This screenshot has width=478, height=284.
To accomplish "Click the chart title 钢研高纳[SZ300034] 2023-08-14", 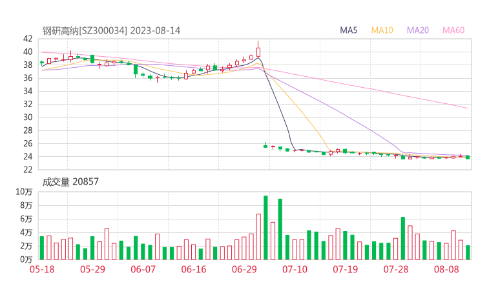I will click(111, 30).
